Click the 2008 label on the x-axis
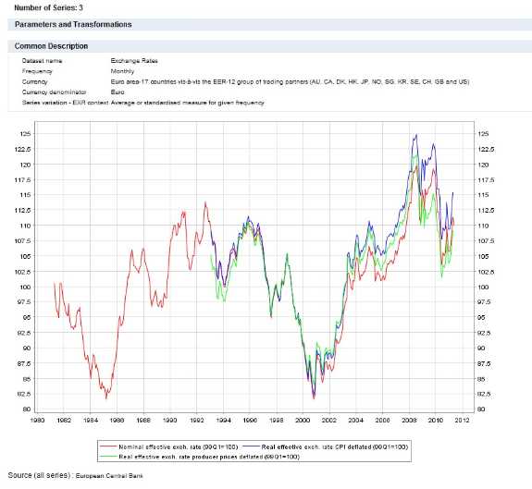 coord(409,421)
